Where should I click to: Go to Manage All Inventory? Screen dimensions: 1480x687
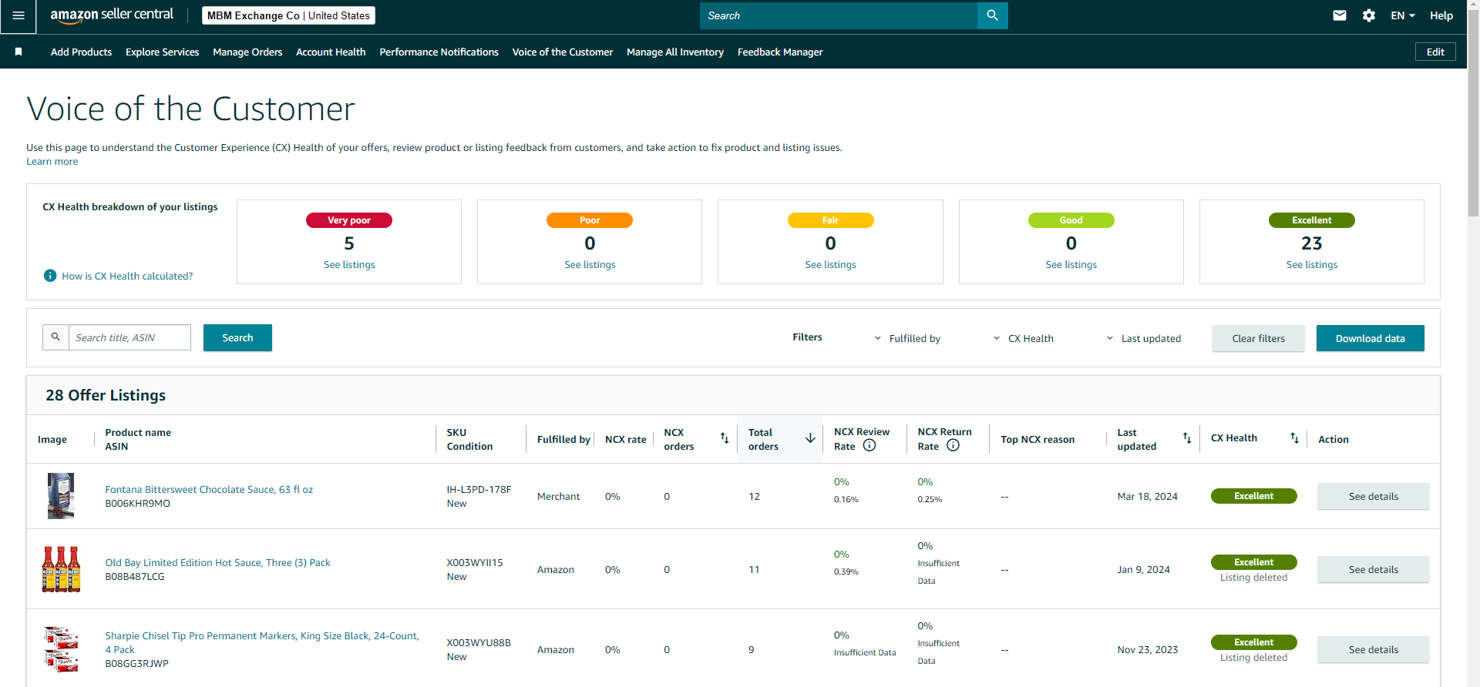[675, 52]
